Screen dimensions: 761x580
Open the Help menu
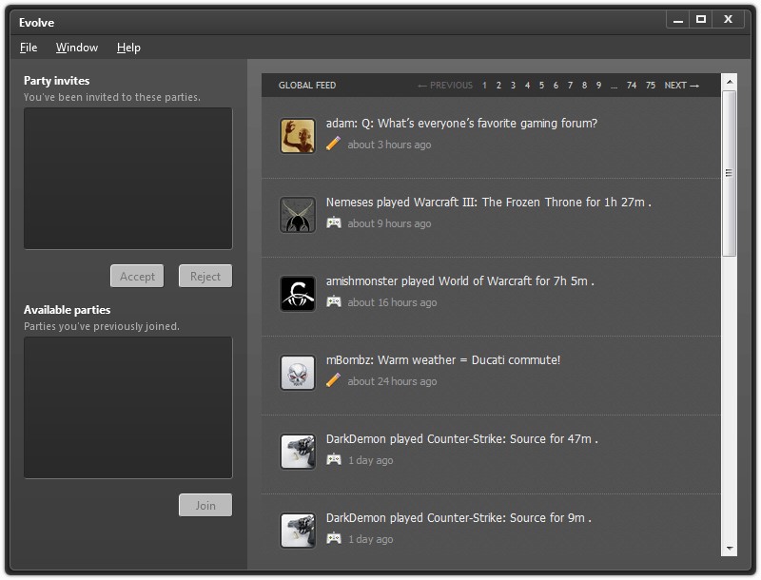[x=128, y=48]
